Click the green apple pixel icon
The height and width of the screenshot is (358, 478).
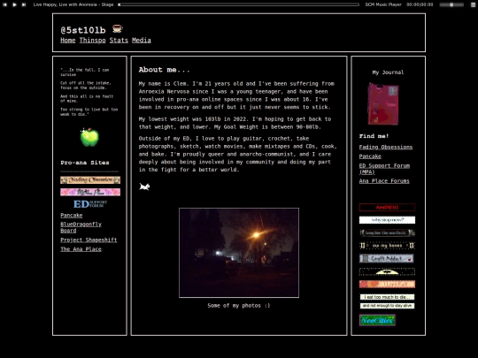(x=89, y=137)
